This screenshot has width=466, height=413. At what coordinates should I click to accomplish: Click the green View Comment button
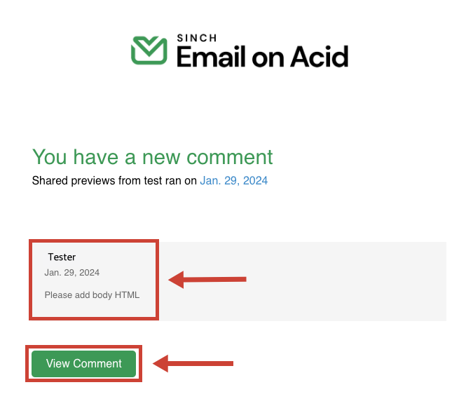tap(84, 364)
